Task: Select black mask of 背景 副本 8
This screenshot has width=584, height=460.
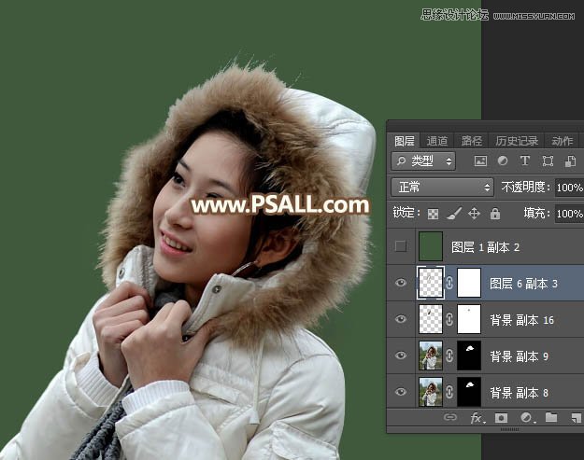Action: pos(468,392)
